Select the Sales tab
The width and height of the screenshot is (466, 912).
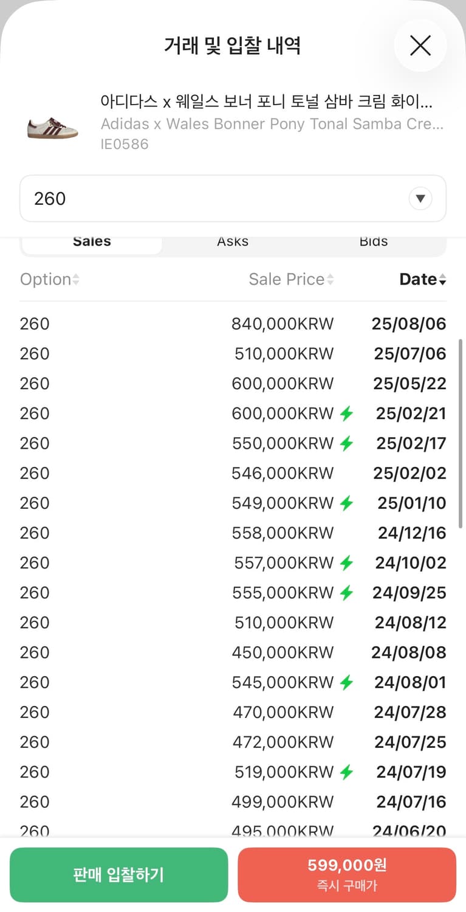coord(92,241)
